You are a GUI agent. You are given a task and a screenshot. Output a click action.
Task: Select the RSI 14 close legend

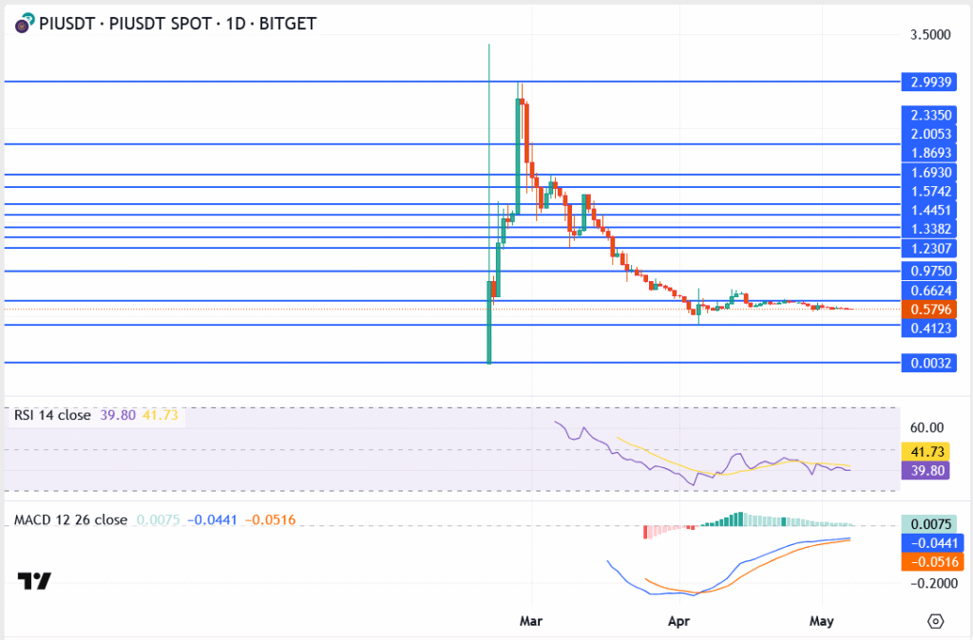[x=52, y=415]
